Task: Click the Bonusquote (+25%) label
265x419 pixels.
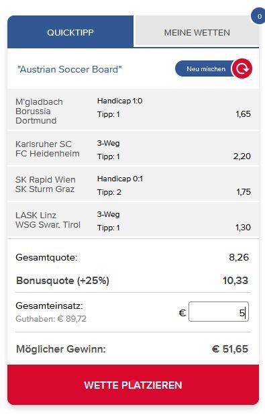Action: (62, 281)
